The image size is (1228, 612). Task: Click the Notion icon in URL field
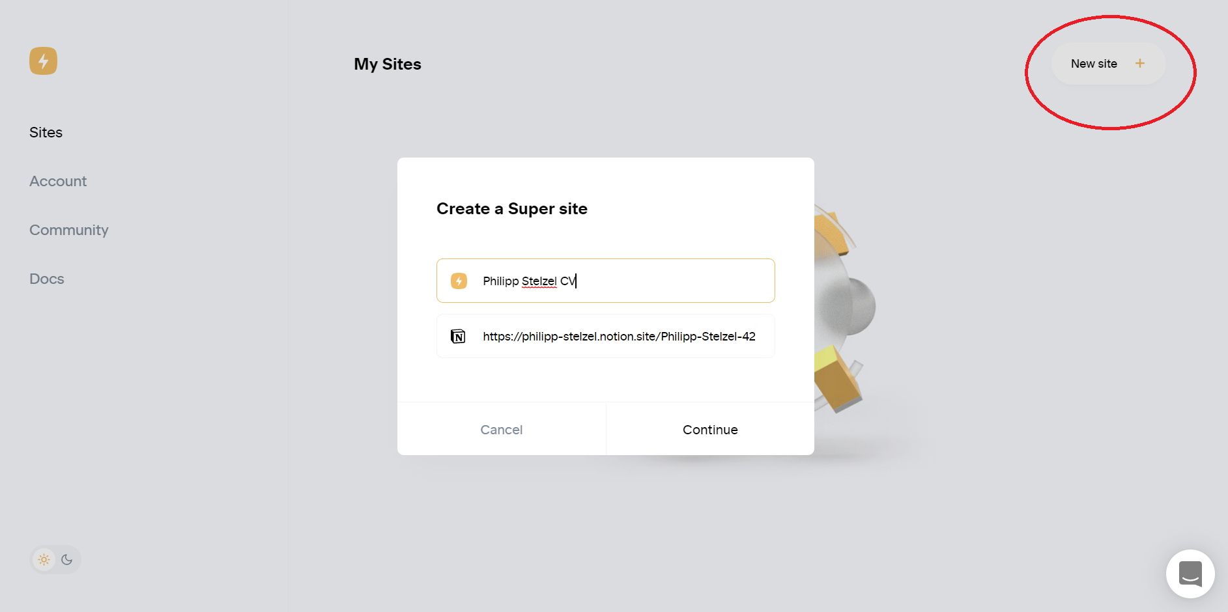click(458, 336)
